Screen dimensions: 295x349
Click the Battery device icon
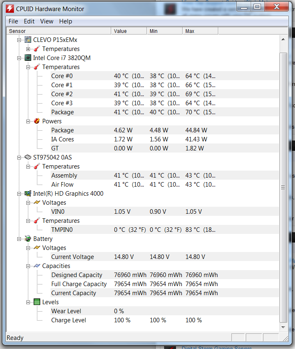[x=28, y=238]
